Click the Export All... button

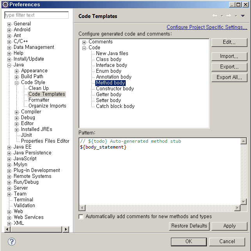click(x=229, y=77)
